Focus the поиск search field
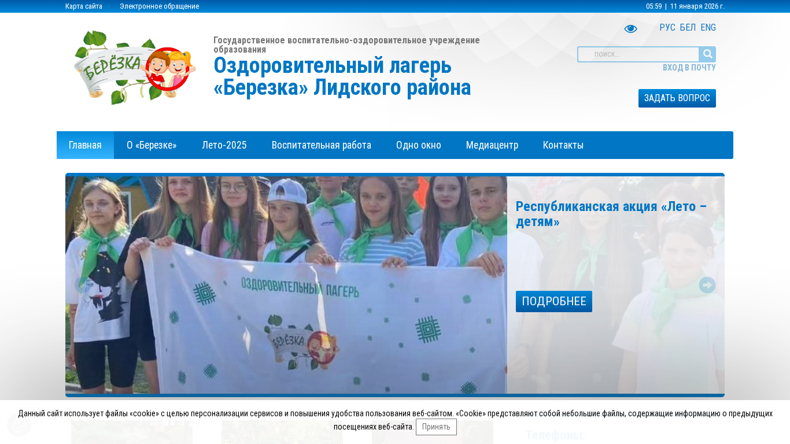The image size is (790, 444). [638, 54]
